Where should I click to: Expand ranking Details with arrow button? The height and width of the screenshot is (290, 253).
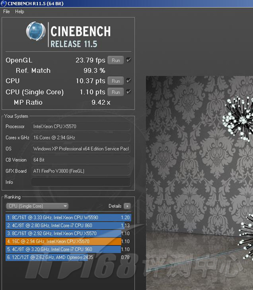(x=127, y=206)
